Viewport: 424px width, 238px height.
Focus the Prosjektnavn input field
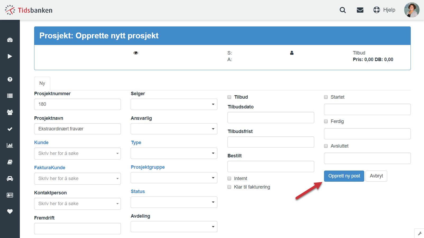point(77,129)
